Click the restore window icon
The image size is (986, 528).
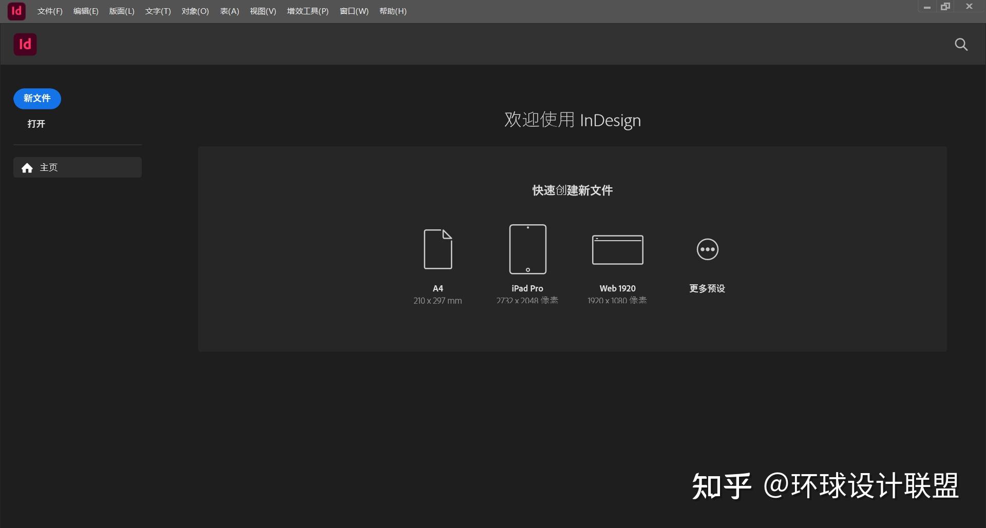(x=945, y=7)
